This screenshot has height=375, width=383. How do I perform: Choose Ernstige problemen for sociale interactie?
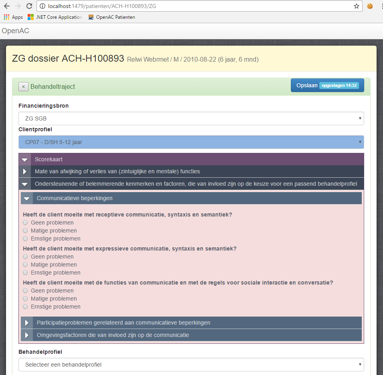26,307
